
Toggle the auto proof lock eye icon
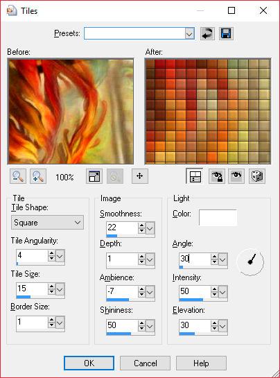click(217, 176)
